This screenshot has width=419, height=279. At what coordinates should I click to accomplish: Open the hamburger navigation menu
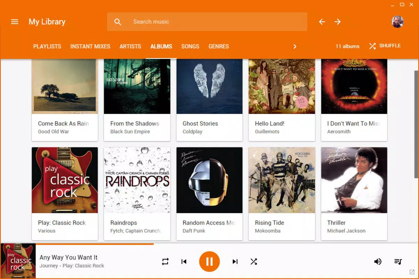point(15,22)
